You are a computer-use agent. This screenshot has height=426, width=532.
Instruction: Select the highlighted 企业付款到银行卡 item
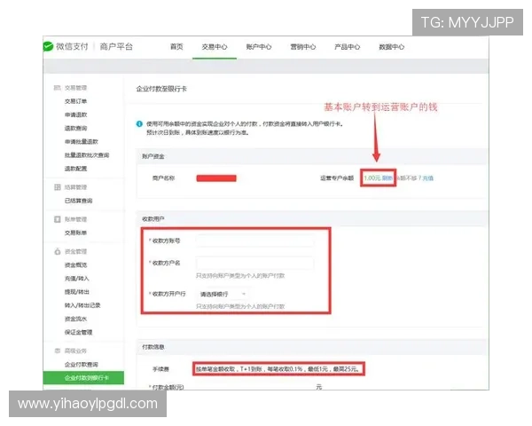[83, 378]
